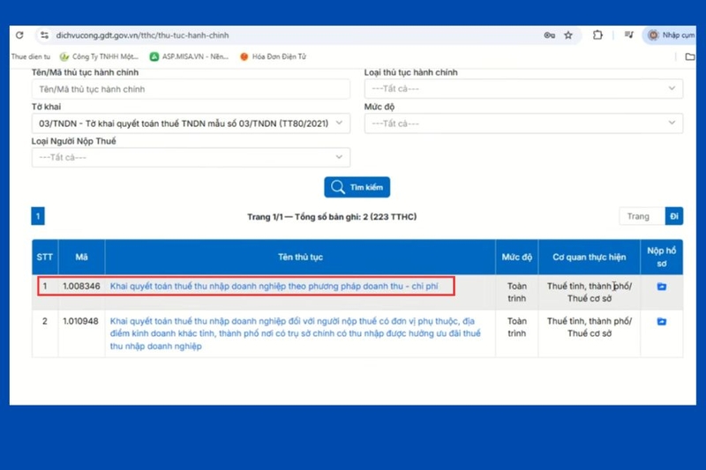
Task: Click the Tờ khai field label
Action: click(x=46, y=107)
